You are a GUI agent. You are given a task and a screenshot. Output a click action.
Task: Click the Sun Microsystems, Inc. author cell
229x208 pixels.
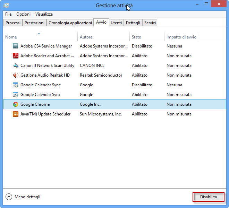click(101, 114)
